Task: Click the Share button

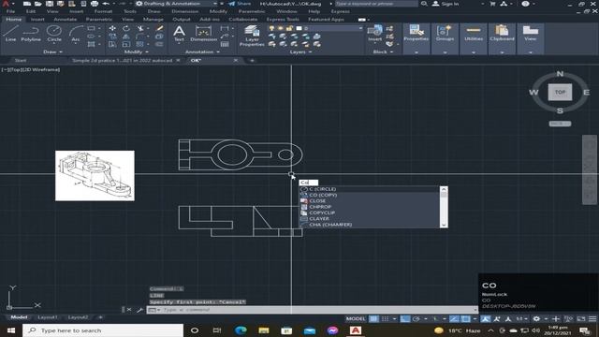Action: tap(240, 4)
